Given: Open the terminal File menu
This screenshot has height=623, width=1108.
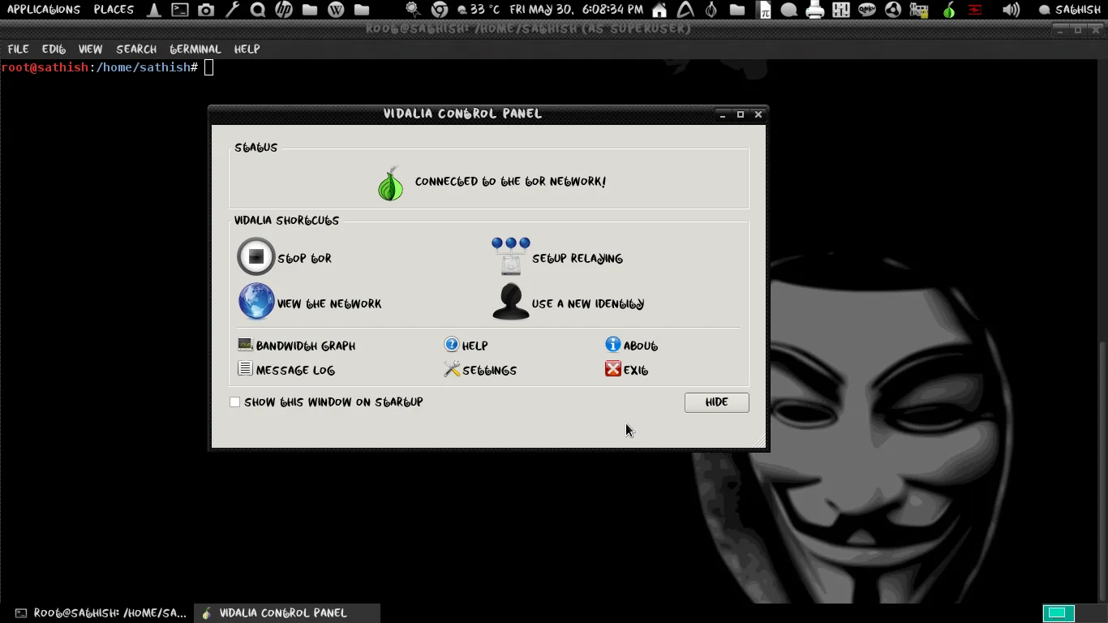Looking at the screenshot, I should point(18,49).
